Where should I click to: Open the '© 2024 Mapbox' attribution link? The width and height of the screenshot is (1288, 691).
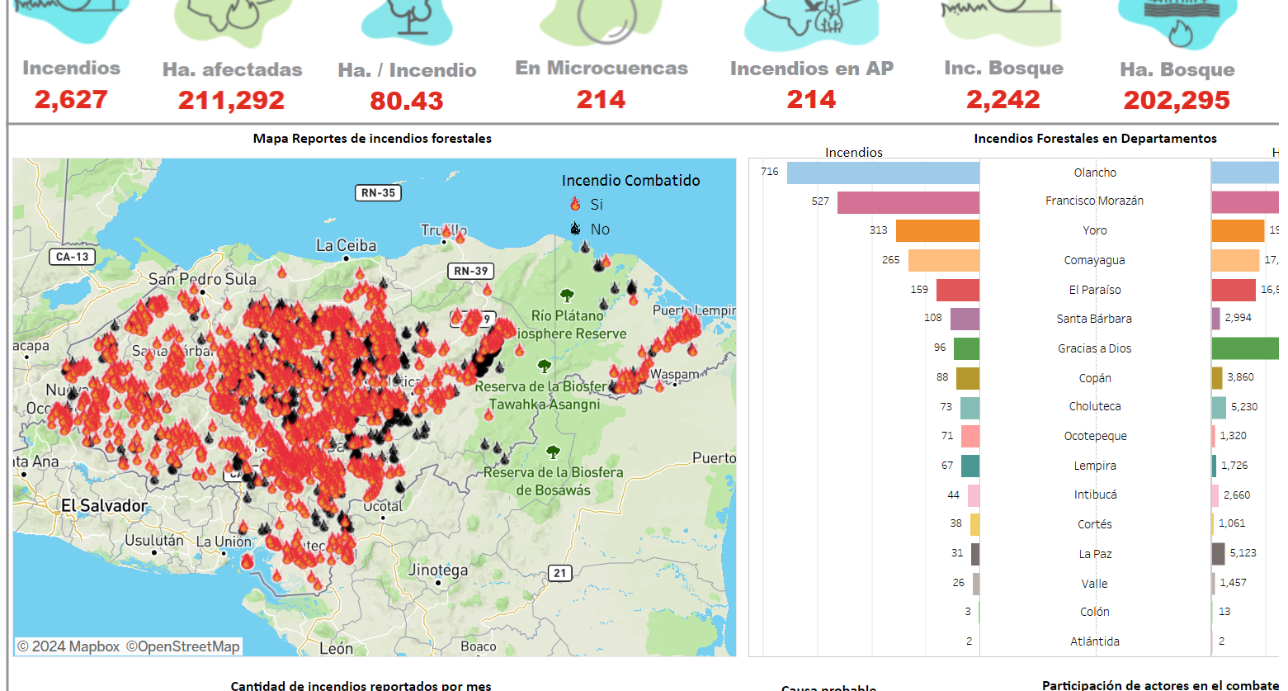coord(68,646)
